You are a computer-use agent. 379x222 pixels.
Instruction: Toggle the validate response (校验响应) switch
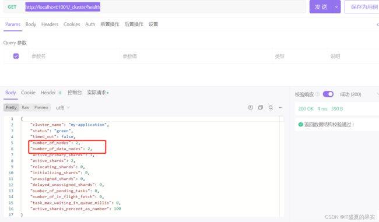coord(328,94)
